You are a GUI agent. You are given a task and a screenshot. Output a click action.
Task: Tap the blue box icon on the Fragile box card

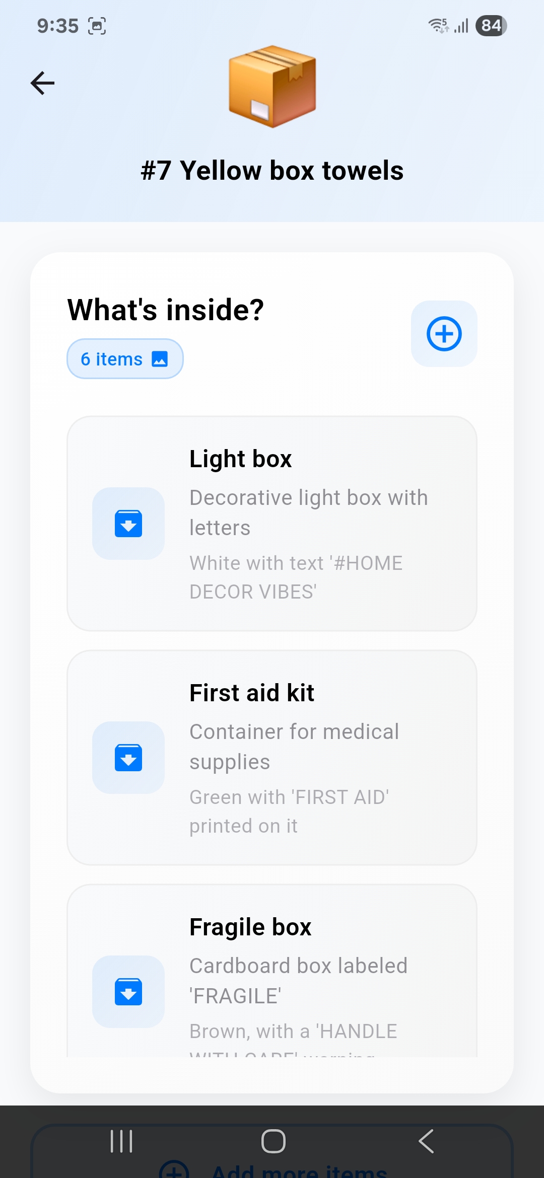point(128,992)
